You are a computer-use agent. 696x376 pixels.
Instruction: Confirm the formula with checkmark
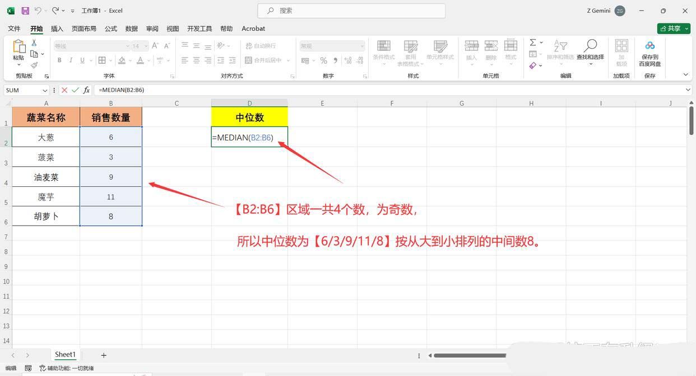(x=75, y=90)
